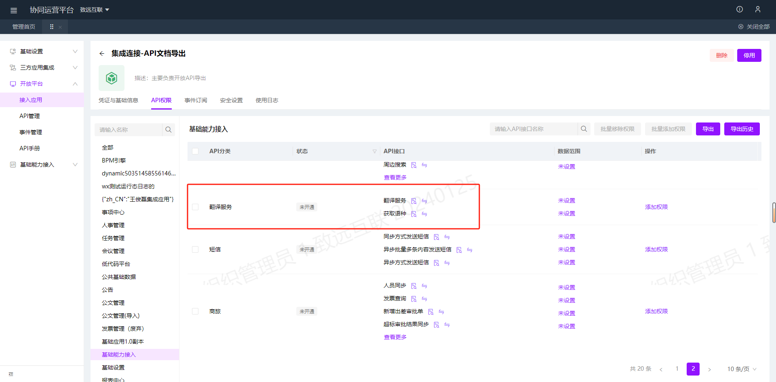Open the 致远互联 organization dropdown

(95, 10)
